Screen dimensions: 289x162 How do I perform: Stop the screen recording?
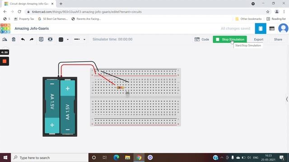click(x=5, y=61)
